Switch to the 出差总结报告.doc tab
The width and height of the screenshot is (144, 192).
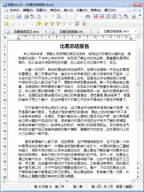click(x=71, y=31)
